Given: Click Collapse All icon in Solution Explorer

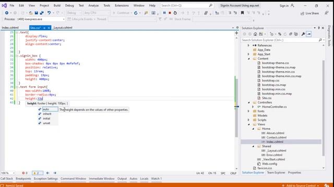Looking at the screenshot, I should click(291, 34).
